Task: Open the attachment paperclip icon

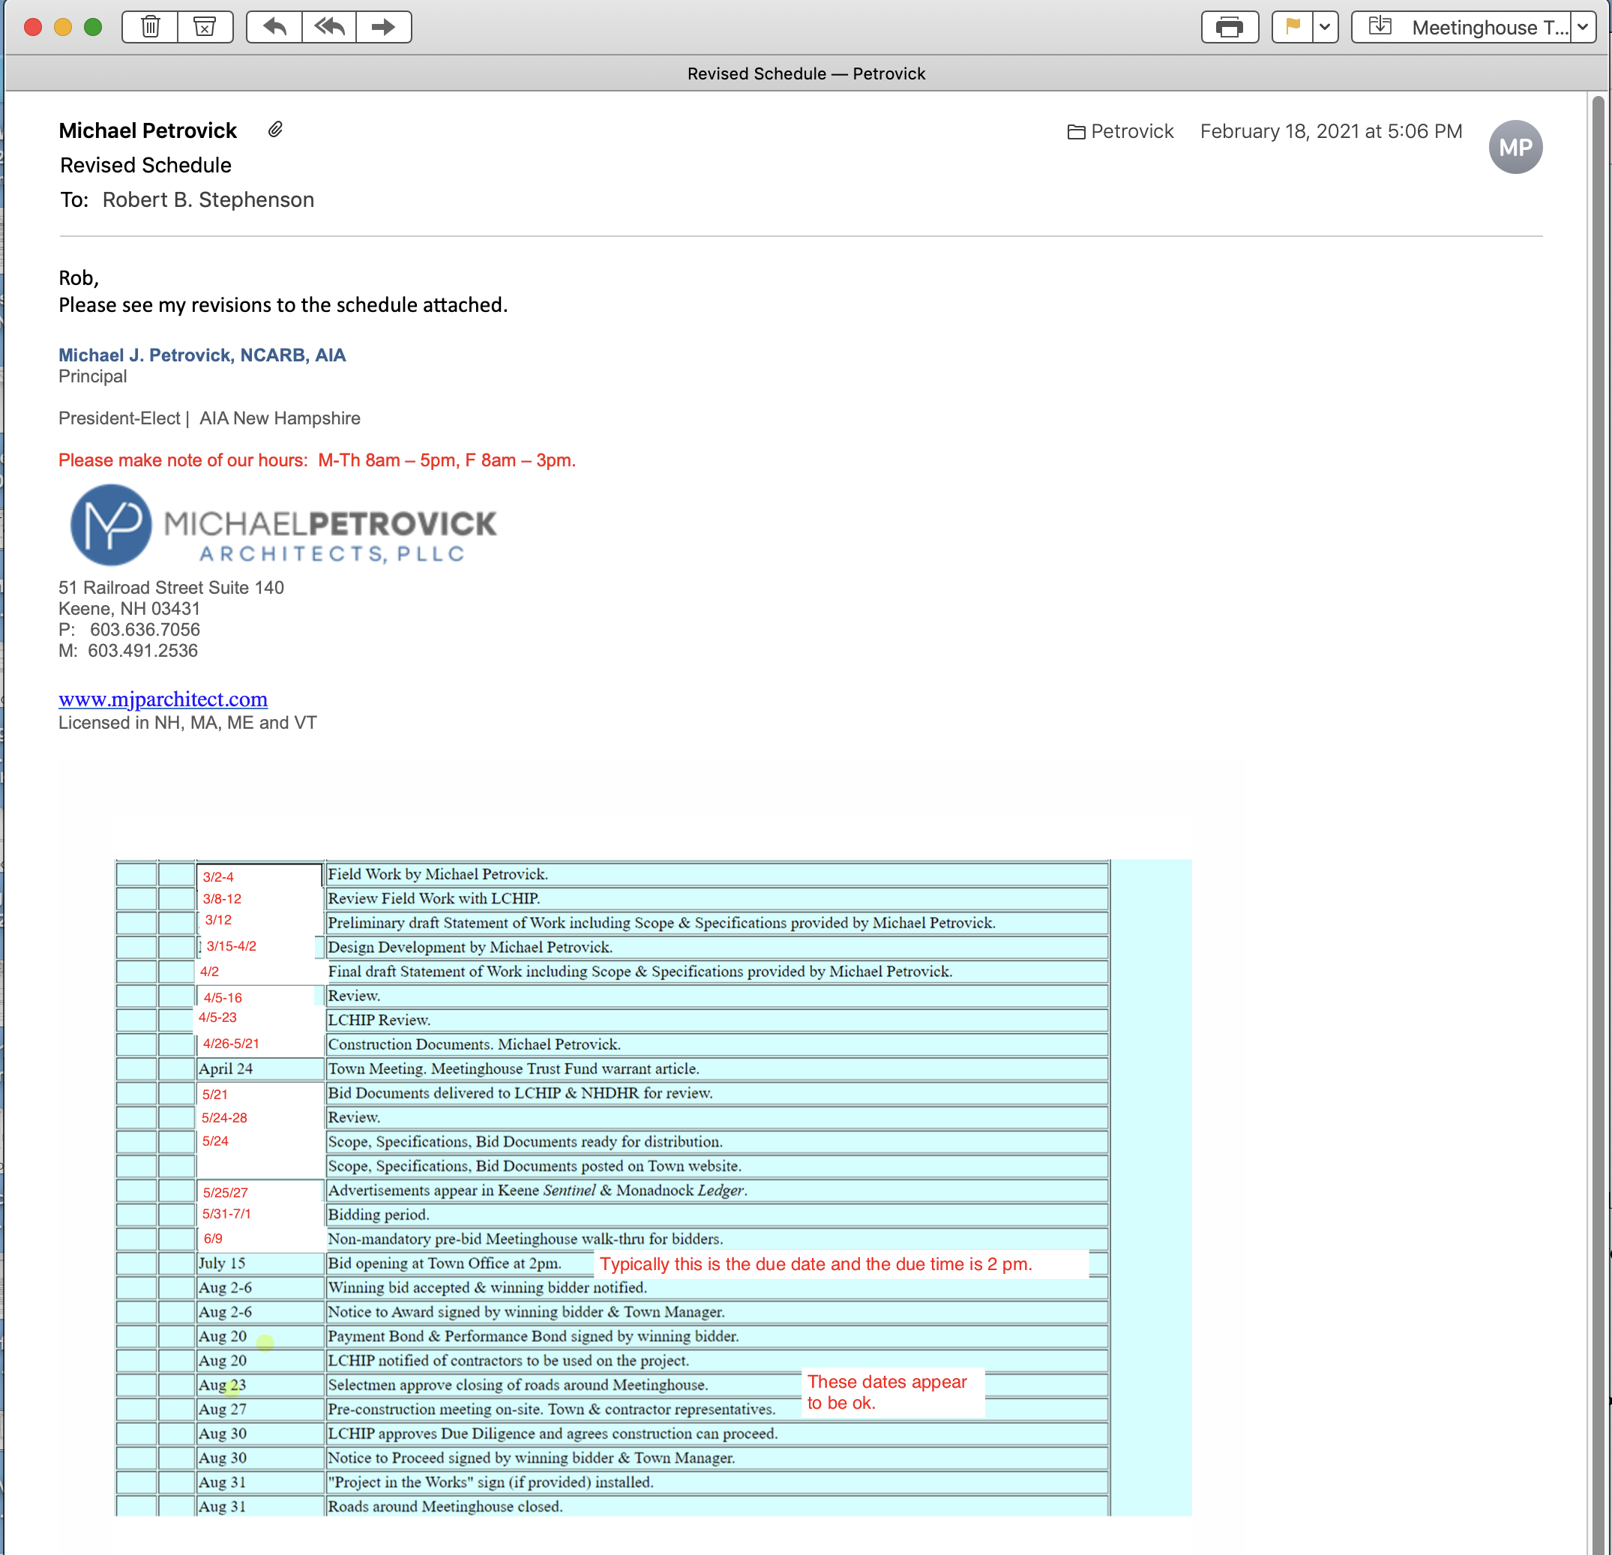Action: 275,130
